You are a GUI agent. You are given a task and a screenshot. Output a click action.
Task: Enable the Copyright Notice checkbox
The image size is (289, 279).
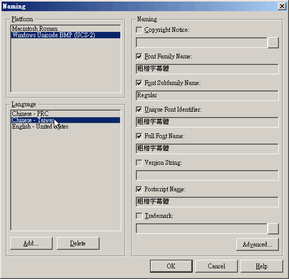tap(139, 30)
